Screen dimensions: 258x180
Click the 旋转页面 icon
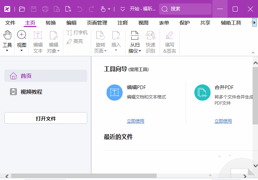pyautogui.click(x=100, y=35)
